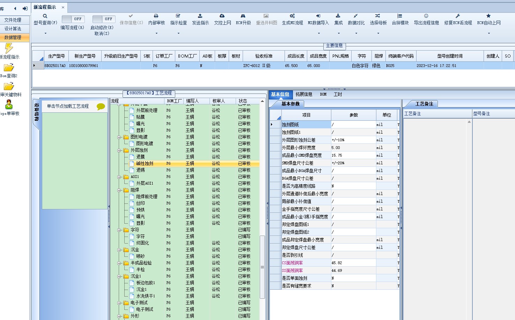Click the pin sidebar icon at top left

(x=25, y=8)
